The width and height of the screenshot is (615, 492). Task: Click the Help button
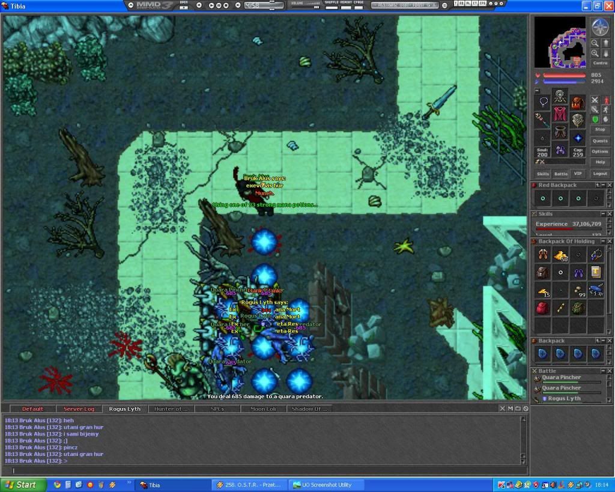tap(600, 162)
